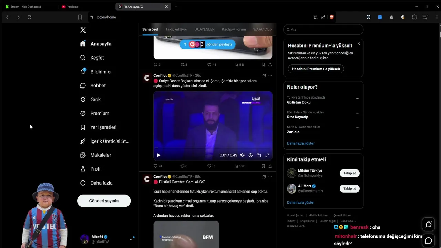The image size is (441, 248).
Task: Open options for Rıza Kayaalp trend
Action: tap(357, 113)
